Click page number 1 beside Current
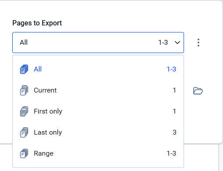The width and height of the screenshot is (223, 171). point(174,90)
